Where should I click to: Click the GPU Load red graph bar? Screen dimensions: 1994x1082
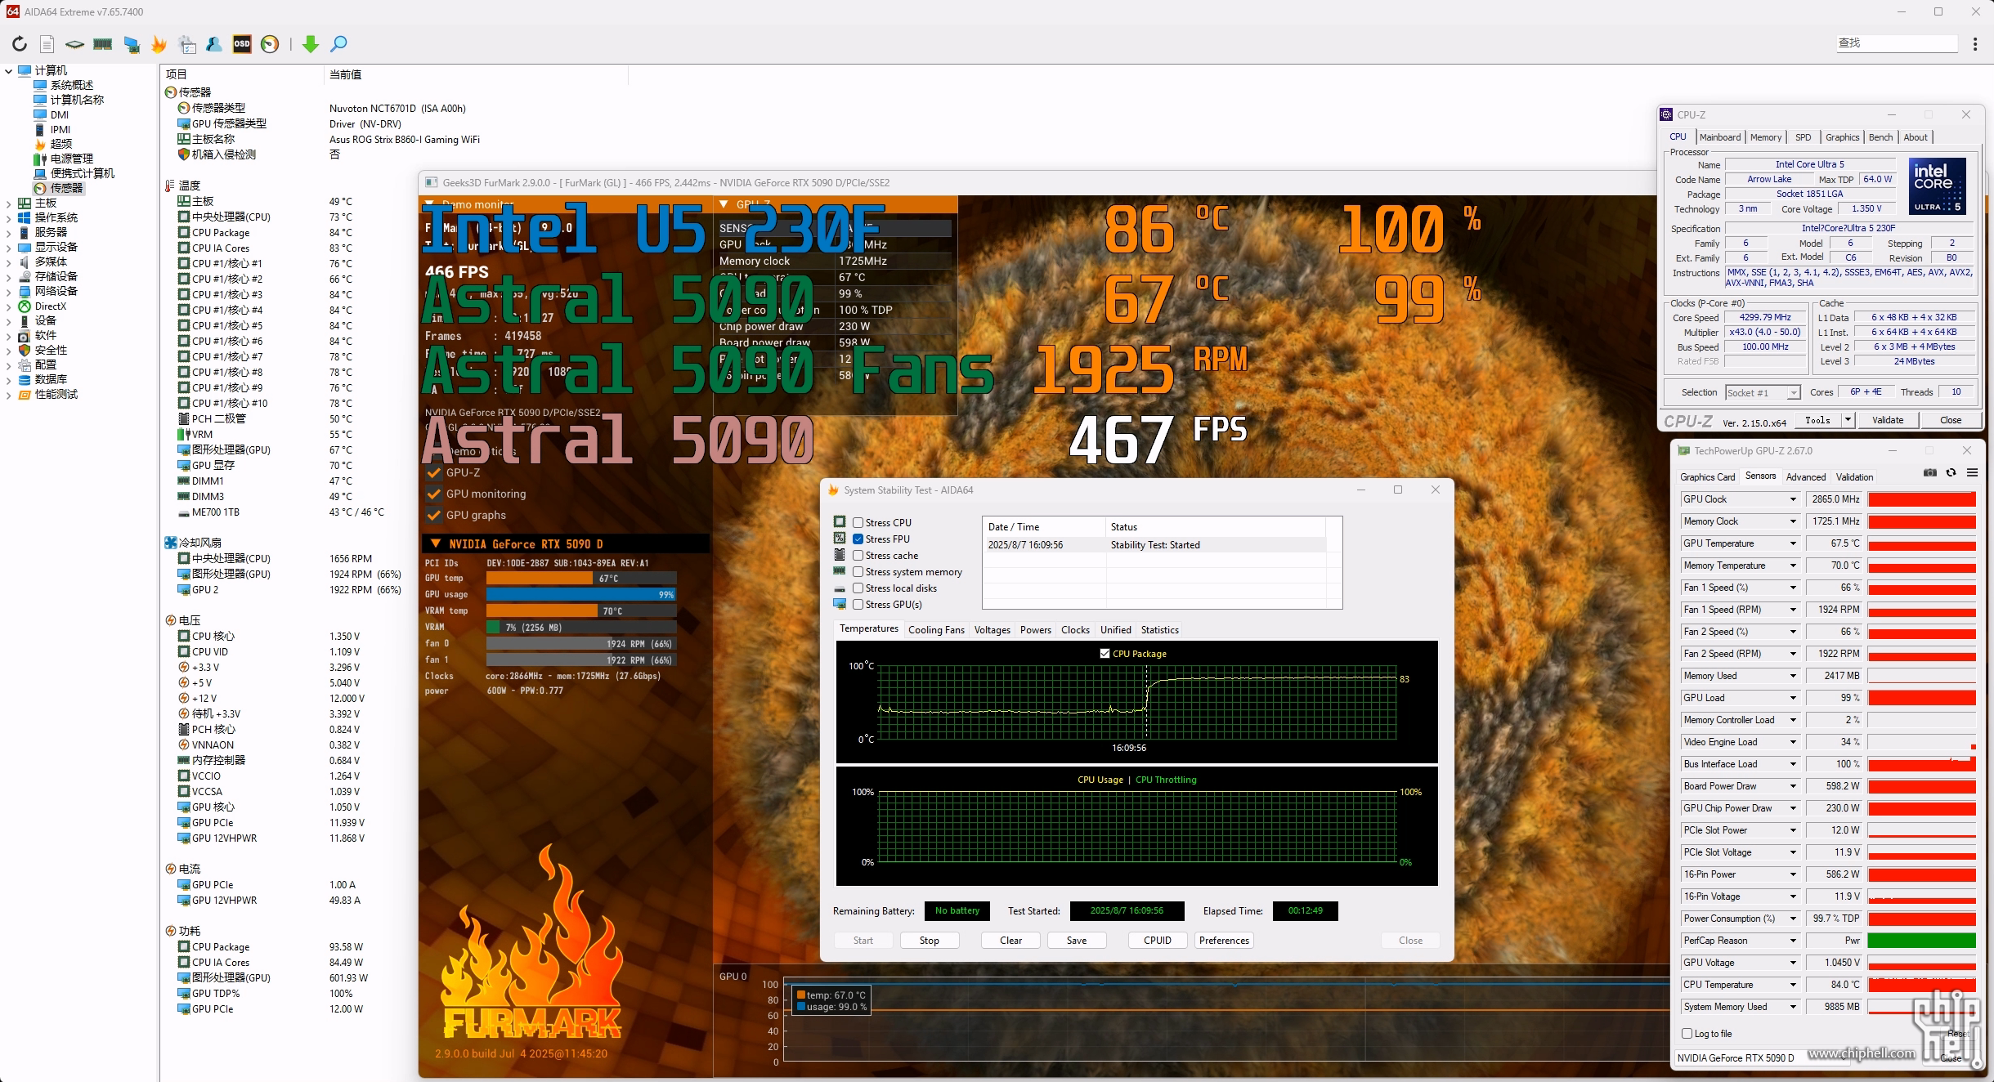coord(1921,698)
